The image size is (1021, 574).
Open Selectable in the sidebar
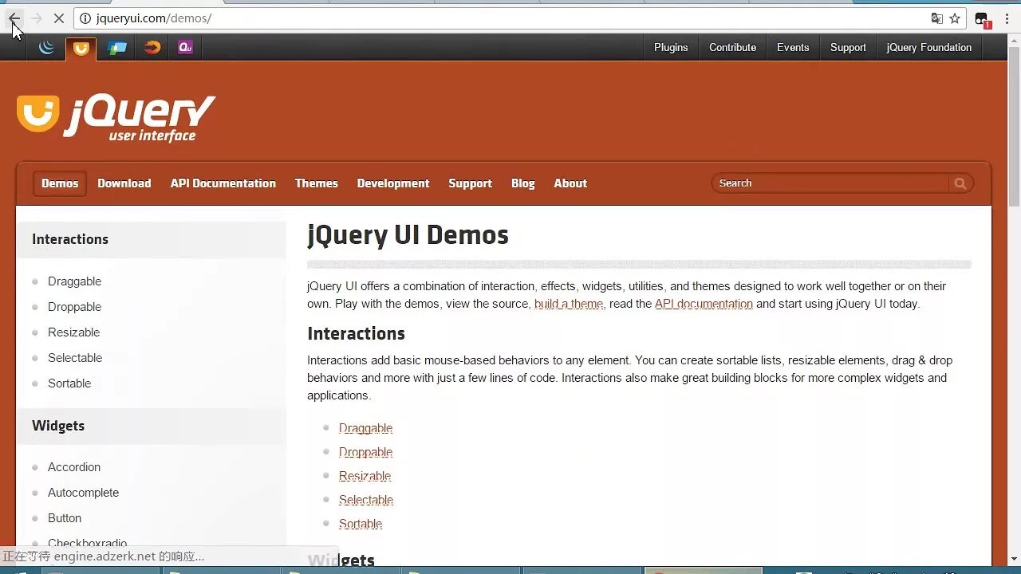coord(75,358)
